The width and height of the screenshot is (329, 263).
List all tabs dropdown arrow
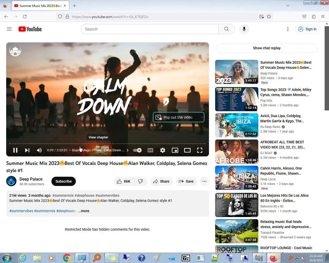coord(288,6)
